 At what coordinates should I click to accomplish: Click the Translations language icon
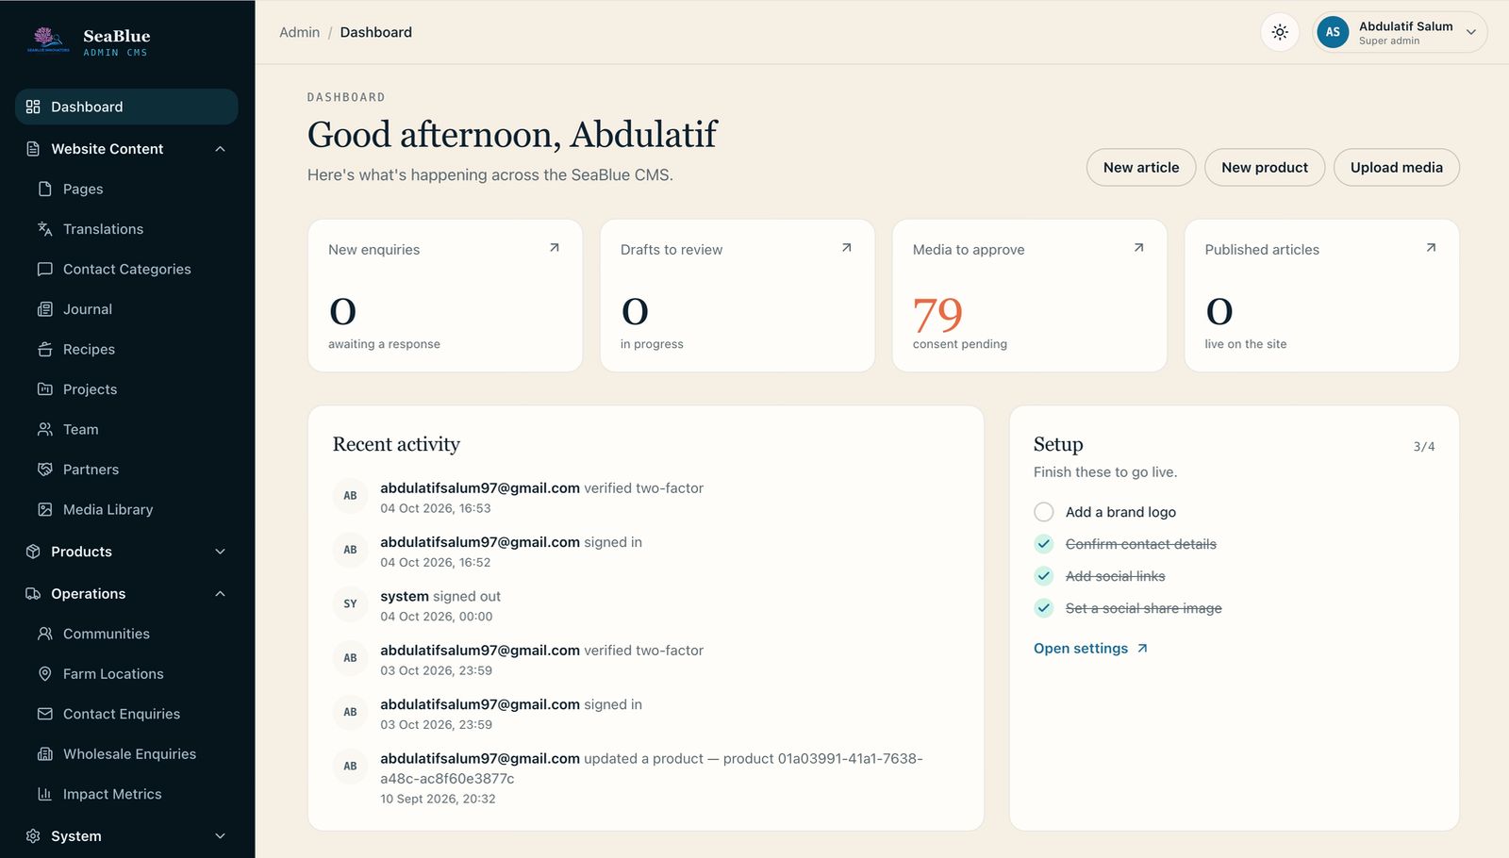click(x=44, y=229)
